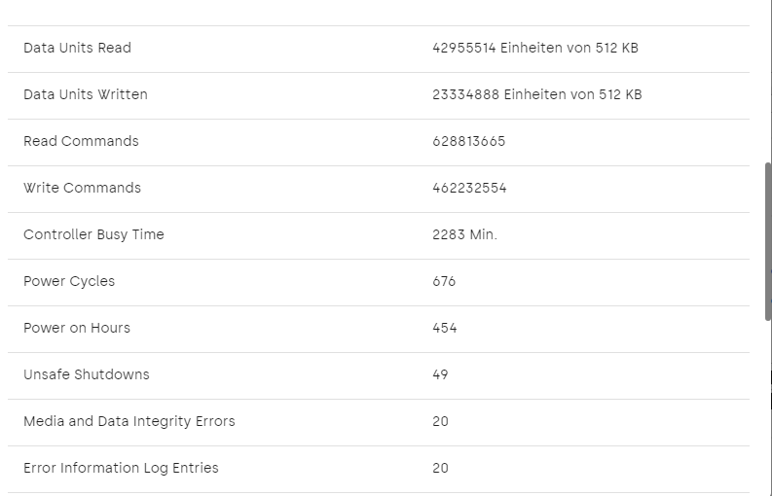Click the vertical scrollbar thumb

coord(767,241)
